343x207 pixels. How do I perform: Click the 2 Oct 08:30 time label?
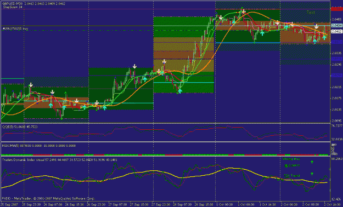click(311, 205)
